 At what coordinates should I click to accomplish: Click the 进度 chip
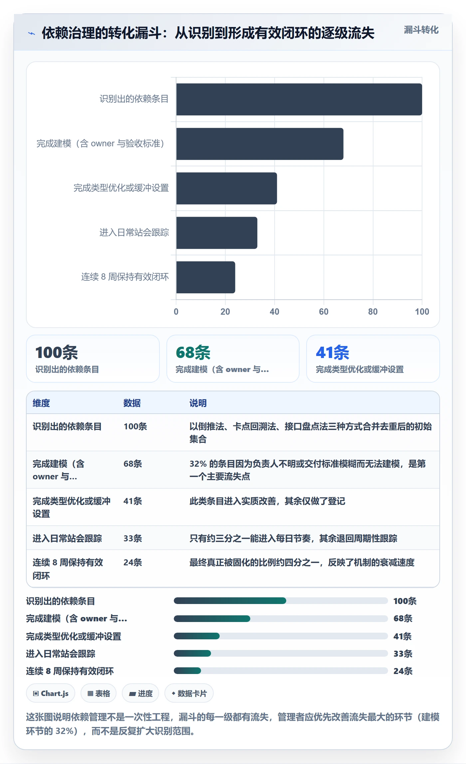point(140,693)
